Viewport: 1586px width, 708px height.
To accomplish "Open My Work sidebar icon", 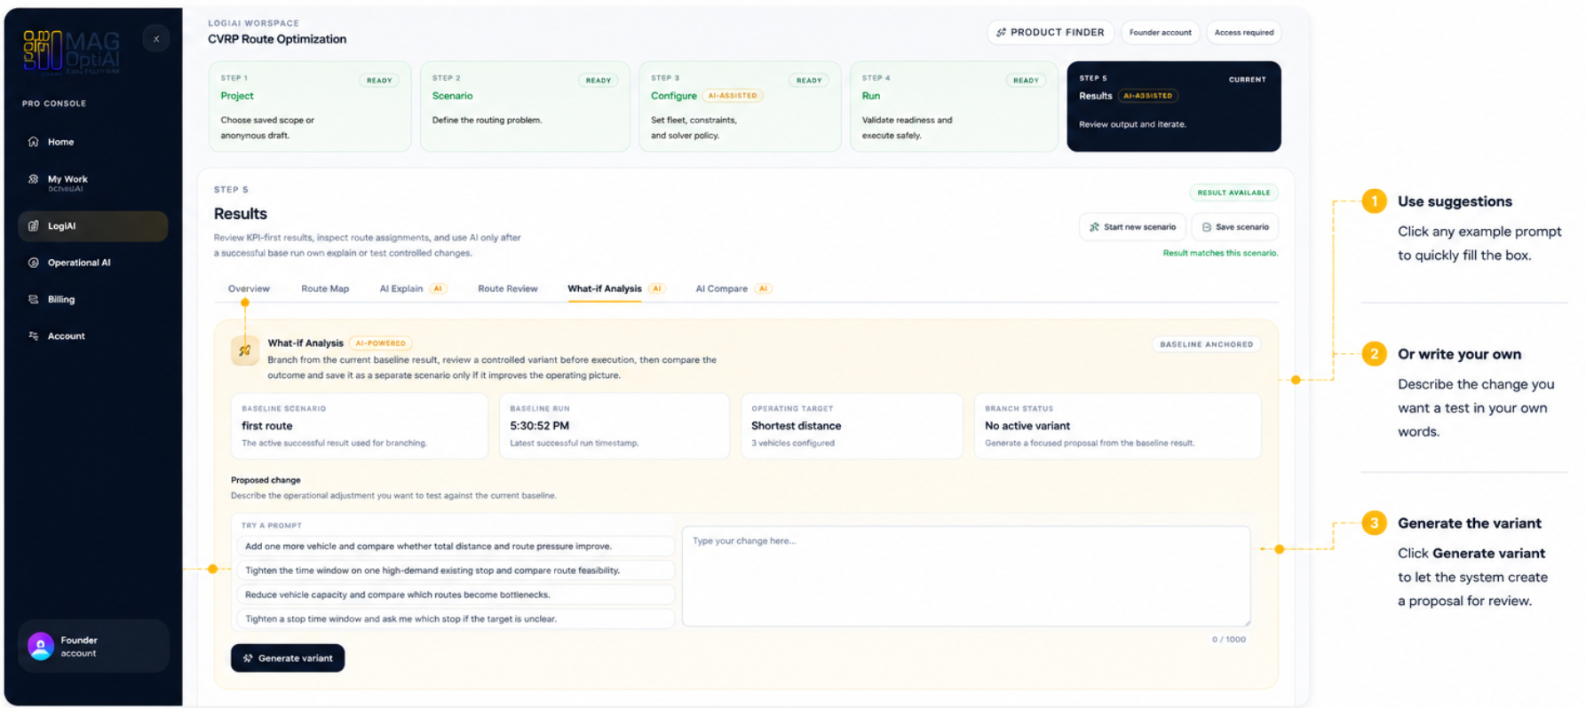I will (33, 179).
